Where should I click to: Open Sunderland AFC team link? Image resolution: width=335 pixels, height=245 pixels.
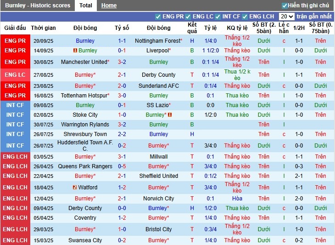158,86
